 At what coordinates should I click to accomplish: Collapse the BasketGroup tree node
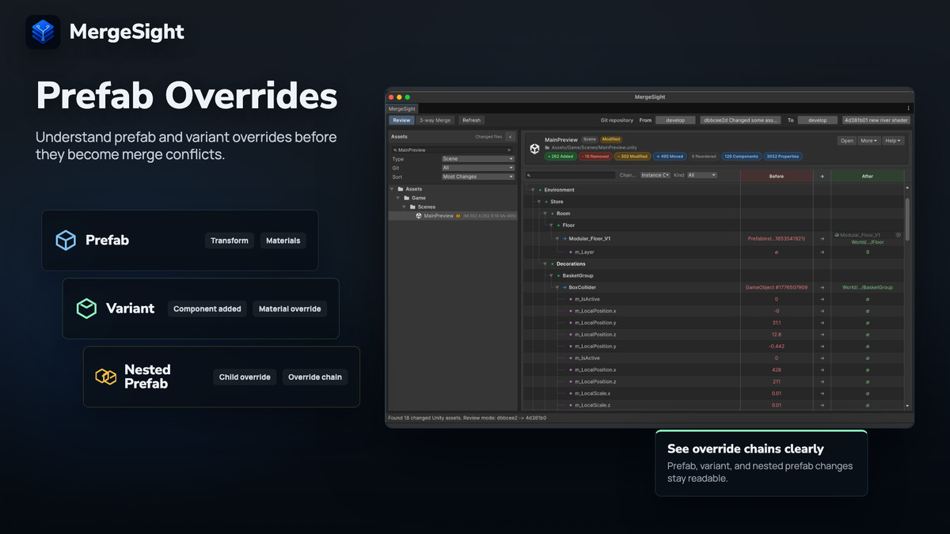tap(550, 275)
